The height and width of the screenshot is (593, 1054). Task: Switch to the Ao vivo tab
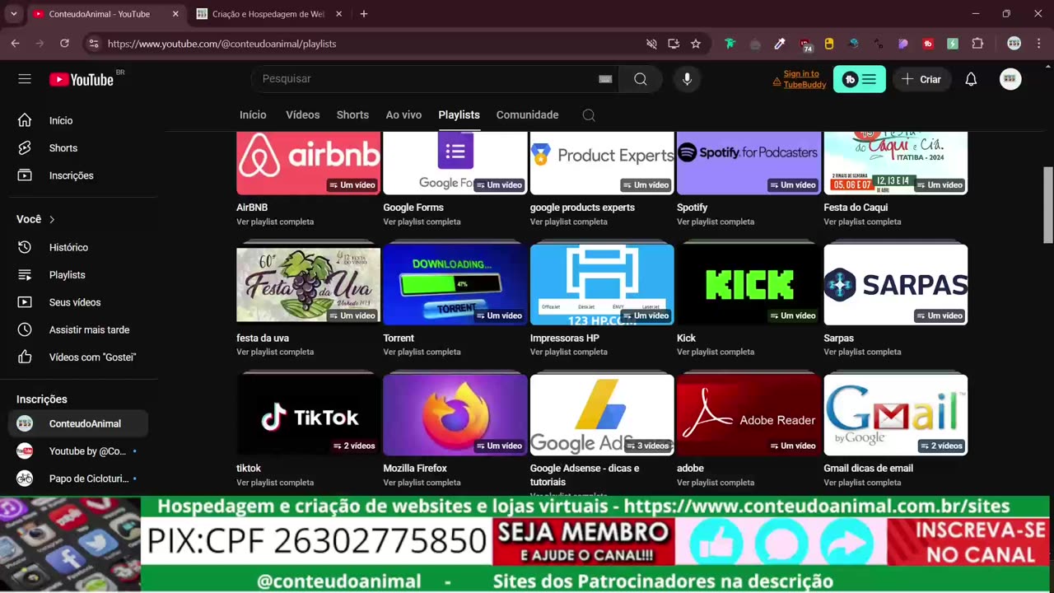tap(403, 115)
